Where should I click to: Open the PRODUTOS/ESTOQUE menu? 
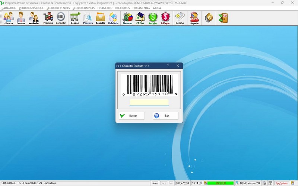coord(31,8)
